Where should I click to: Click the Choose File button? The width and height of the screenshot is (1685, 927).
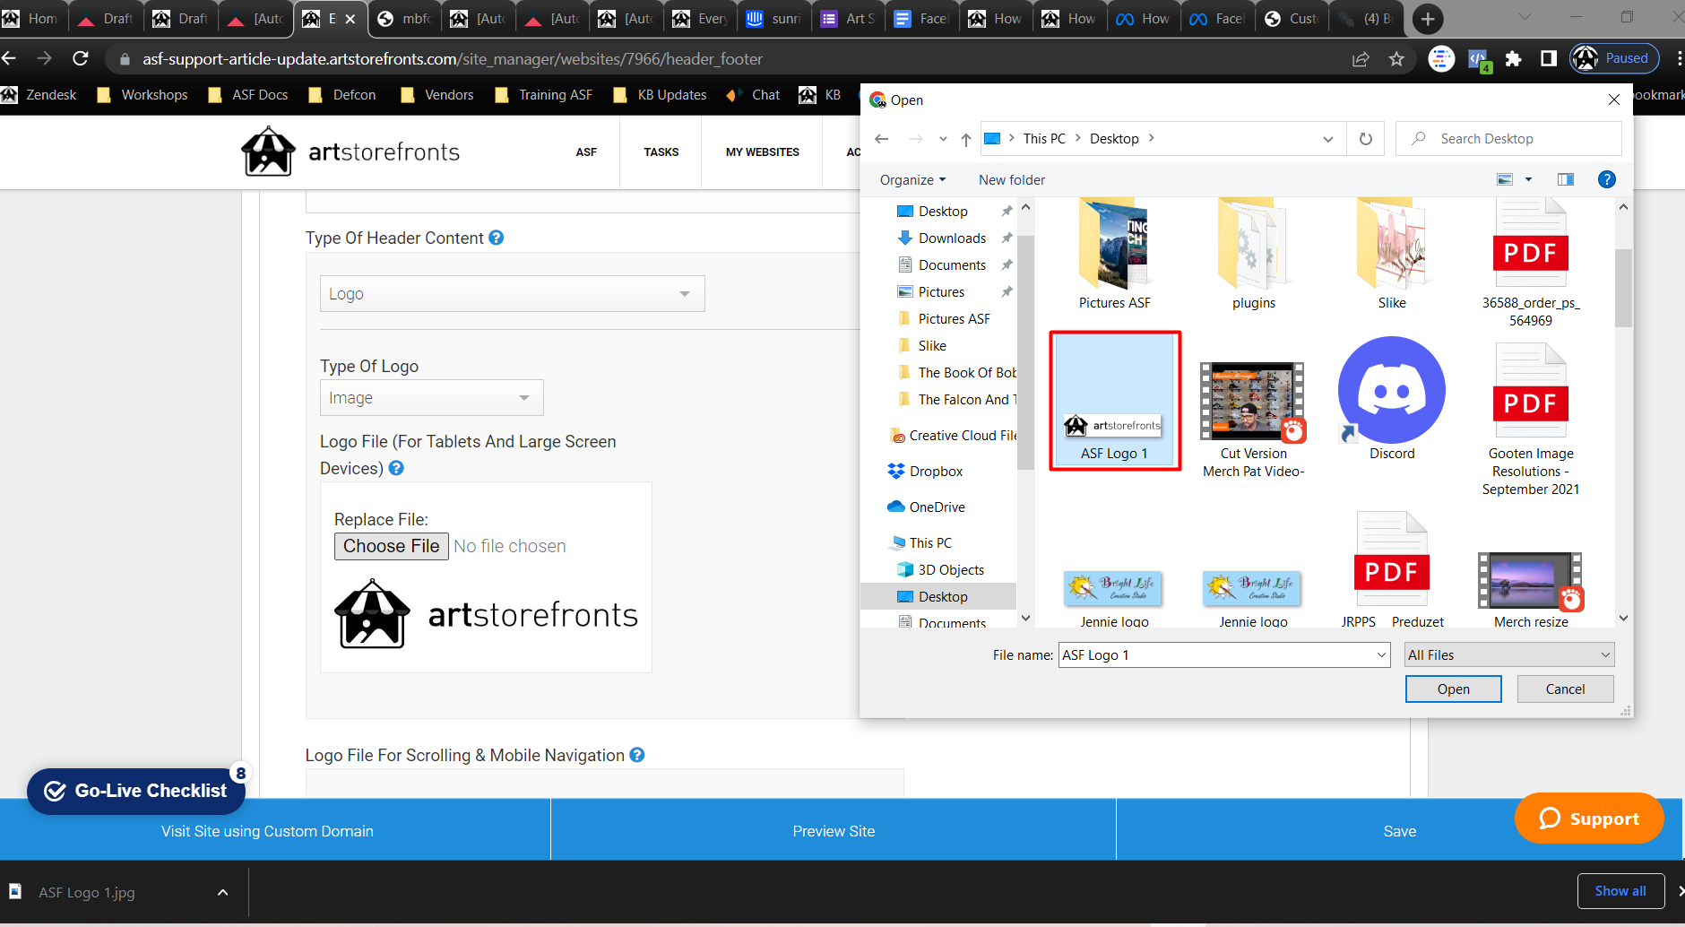point(391,546)
